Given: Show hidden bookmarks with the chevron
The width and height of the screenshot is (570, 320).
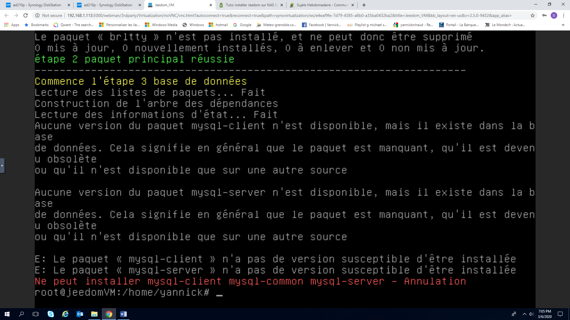Looking at the screenshot, I should point(563,25).
